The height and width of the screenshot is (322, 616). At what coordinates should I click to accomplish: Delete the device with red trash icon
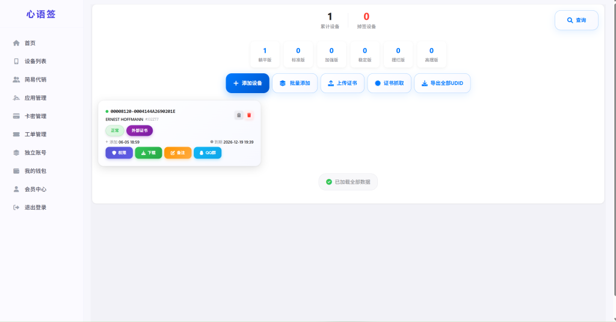249,115
